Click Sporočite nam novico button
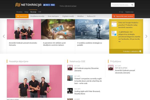This screenshot has width=150, height=100. (123, 16)
